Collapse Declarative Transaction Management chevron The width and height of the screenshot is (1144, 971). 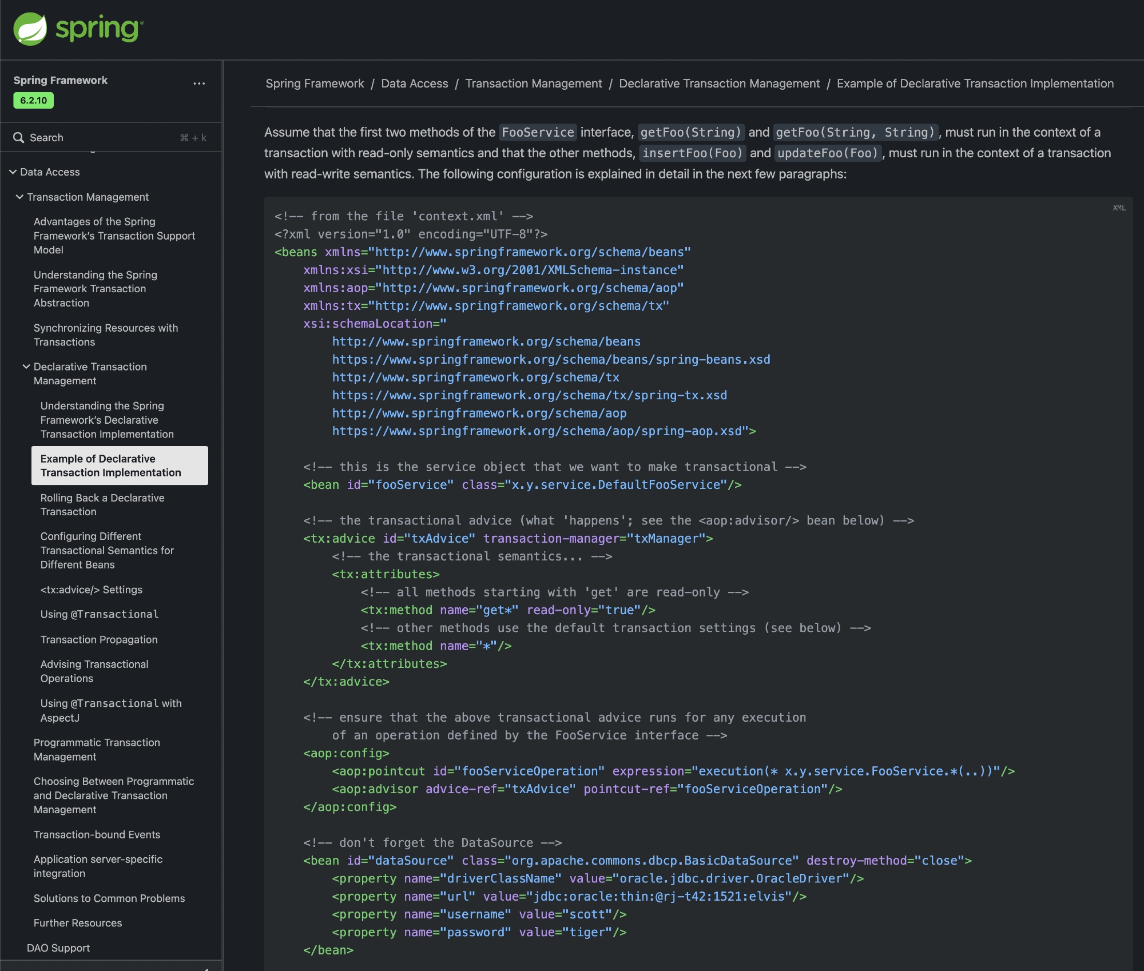(x=26, y=367)
